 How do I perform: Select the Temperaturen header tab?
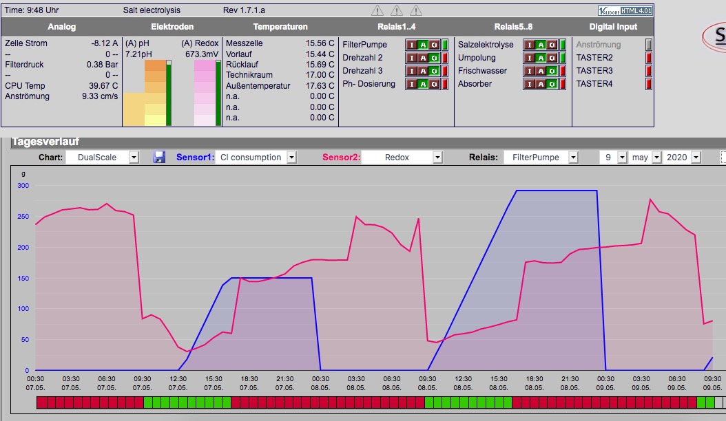[280, 27]
